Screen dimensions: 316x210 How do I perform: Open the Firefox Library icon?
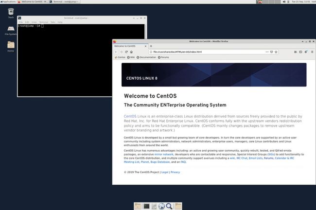pyautogui.click(x=296, y=52)
